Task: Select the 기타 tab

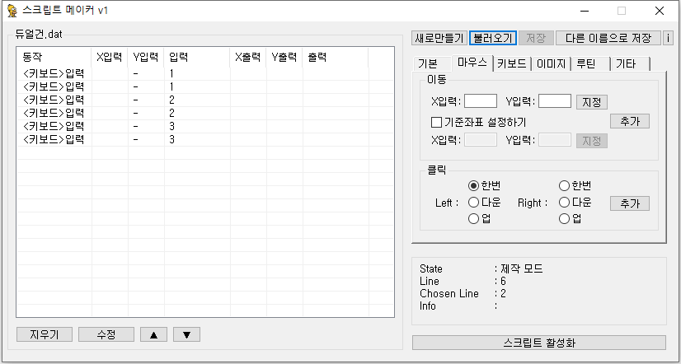Action: tap(630, 63)
